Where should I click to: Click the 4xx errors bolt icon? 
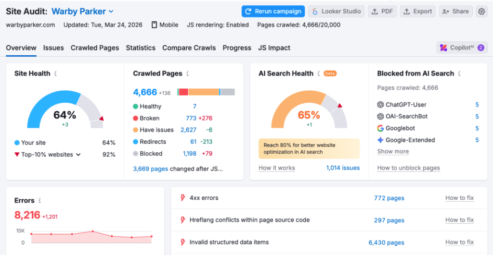pos(182,198)
